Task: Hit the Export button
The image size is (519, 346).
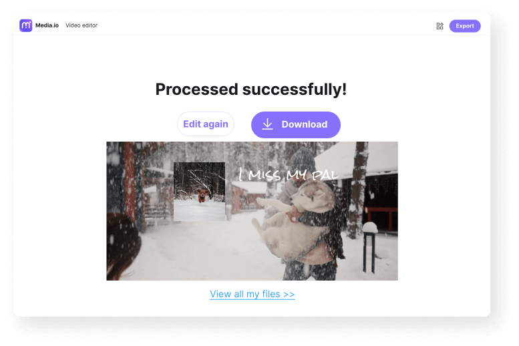Action: tap(465, 26)
